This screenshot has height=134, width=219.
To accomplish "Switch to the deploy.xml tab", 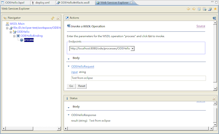I will point(42,3).
